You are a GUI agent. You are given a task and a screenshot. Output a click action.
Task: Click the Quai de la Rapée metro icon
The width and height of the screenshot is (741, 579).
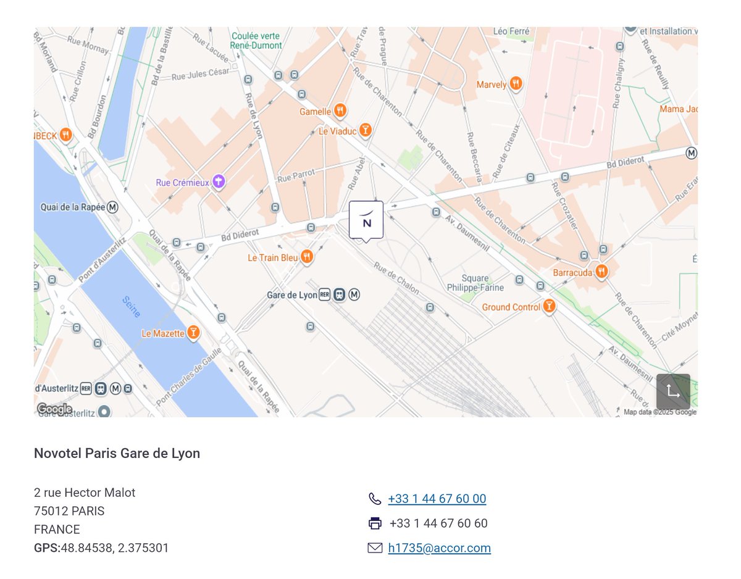(x=112, y=207)
